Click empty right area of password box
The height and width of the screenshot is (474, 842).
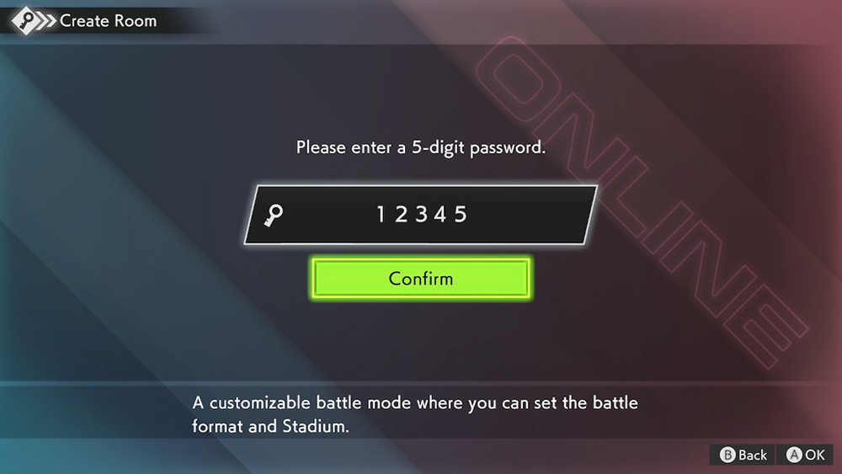(531, 215)
